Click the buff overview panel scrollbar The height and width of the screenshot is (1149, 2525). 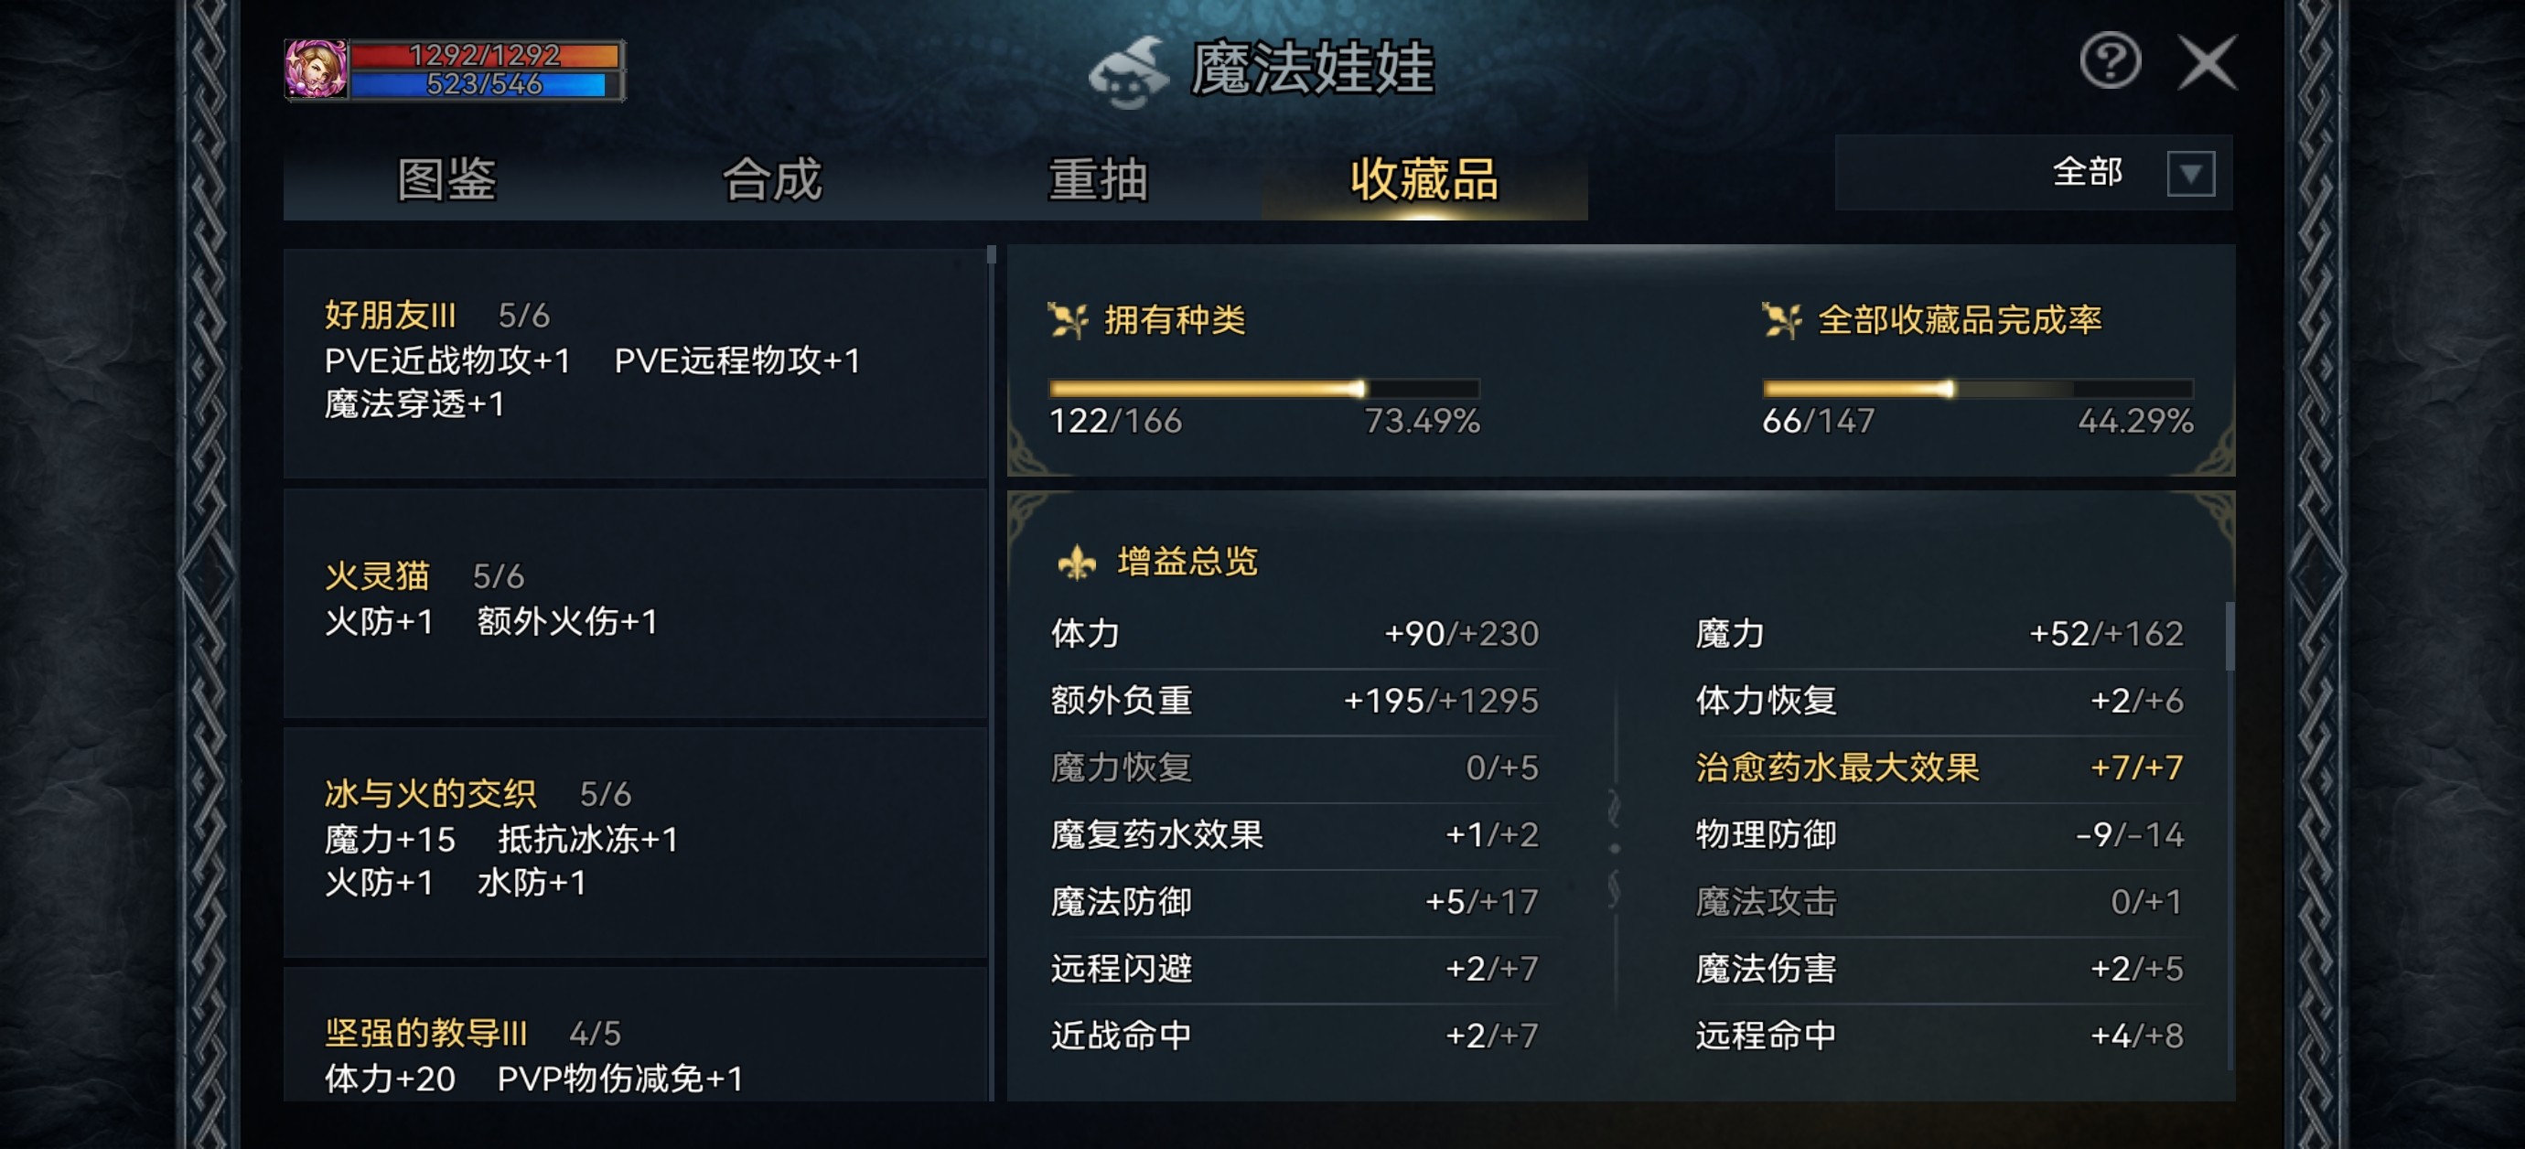click(x=2229, y=638)
